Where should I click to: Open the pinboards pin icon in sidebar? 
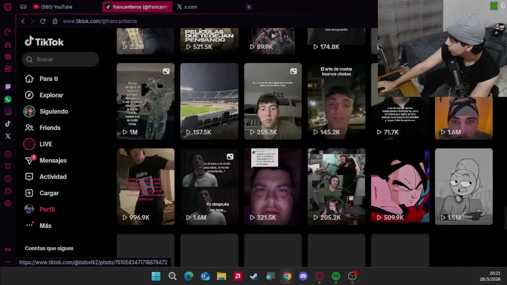pyautogui.click(x=8, y=167)
